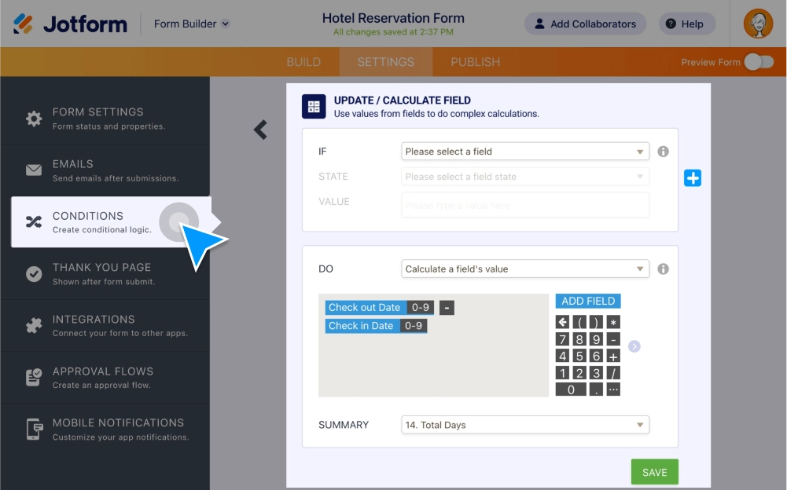This screenshot has width=787, height=490.
Task: Switch to the PUBLISH tab
Action: click(475, 61)
